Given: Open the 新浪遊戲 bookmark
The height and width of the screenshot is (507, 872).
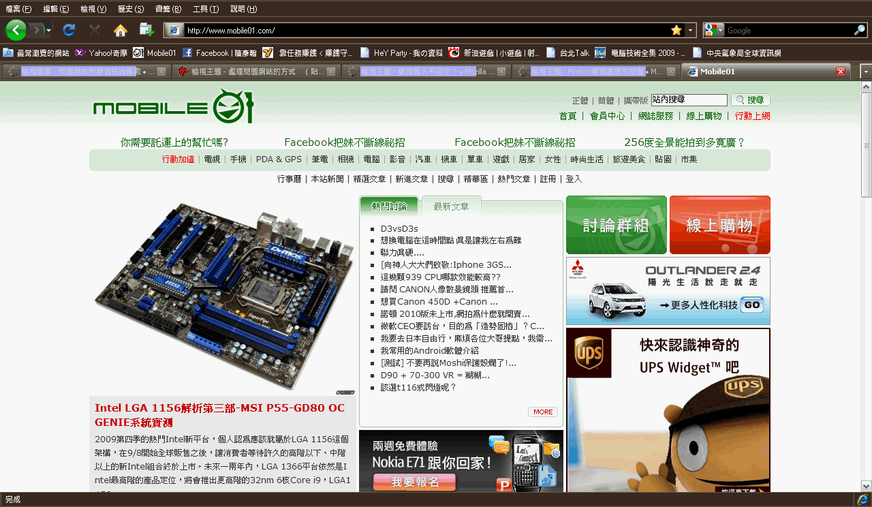Looking at the screenshot, I should pyautogui.click(x=494, y=52).
